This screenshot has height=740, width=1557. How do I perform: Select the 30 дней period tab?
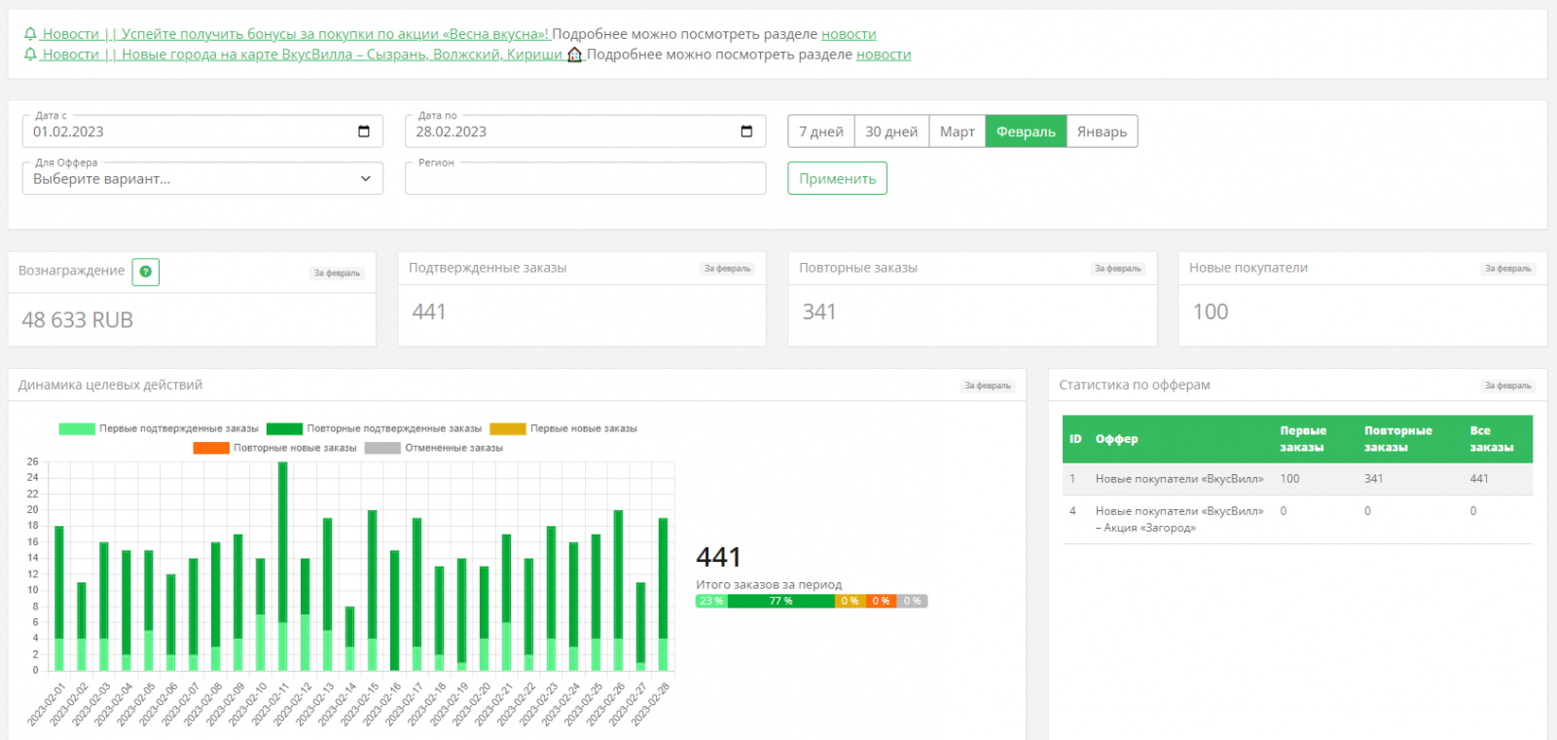pyautogui.click(x=891, y=131)
